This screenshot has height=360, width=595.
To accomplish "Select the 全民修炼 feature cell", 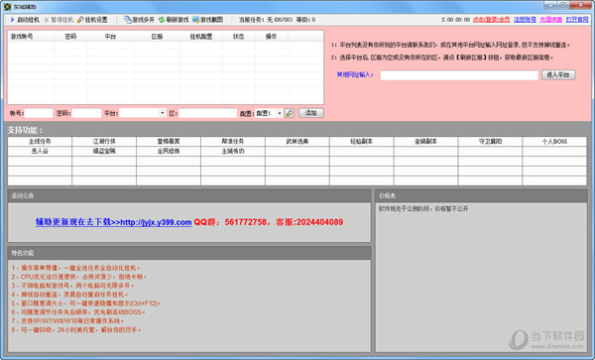I will tap(169, 151).
